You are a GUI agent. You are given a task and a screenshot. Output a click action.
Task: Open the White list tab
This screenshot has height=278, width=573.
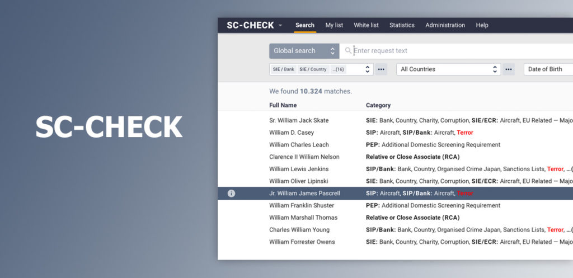(x=366, y=25)
